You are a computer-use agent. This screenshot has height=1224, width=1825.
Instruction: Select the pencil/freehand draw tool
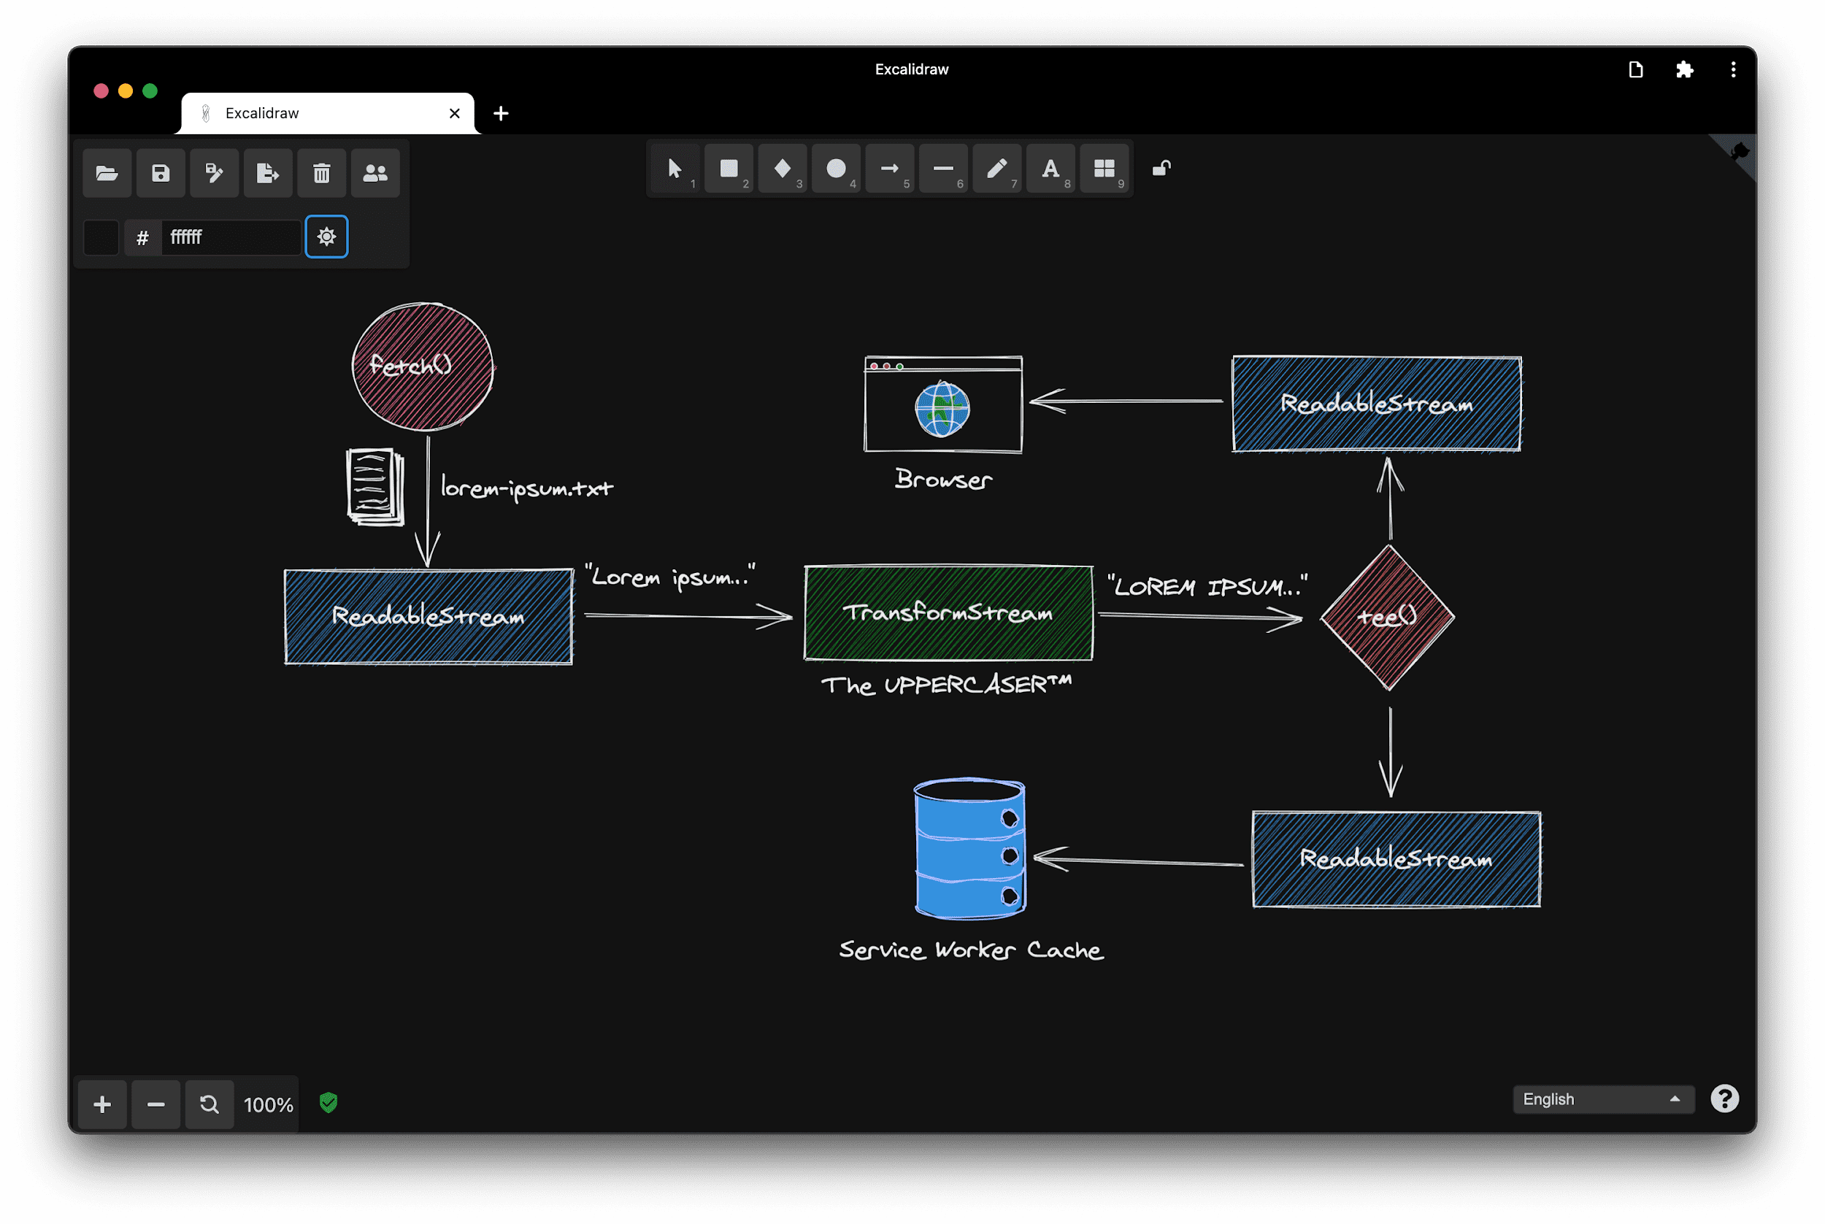pos(996,166)
